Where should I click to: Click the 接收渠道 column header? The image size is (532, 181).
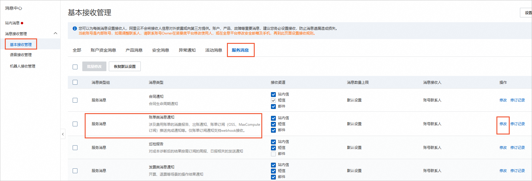[278, 83]
